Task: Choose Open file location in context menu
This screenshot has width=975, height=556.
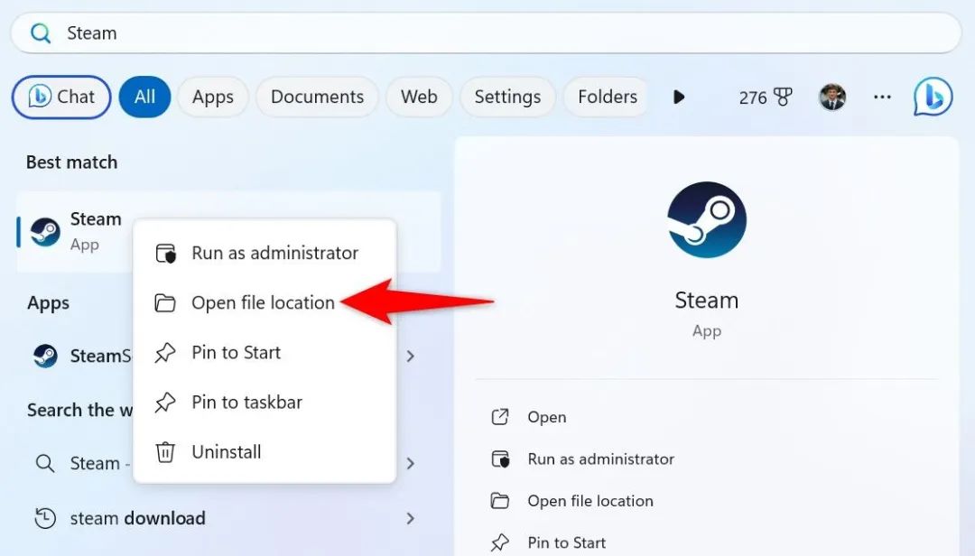Action: (265, 303)
